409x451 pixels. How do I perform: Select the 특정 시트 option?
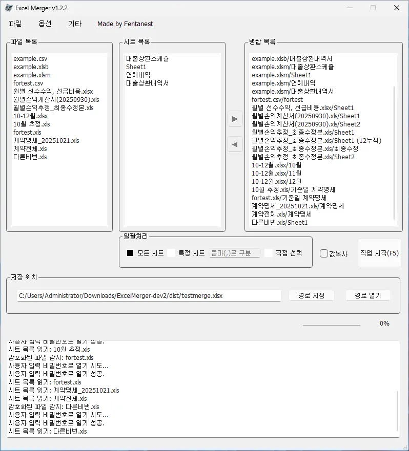171,253
